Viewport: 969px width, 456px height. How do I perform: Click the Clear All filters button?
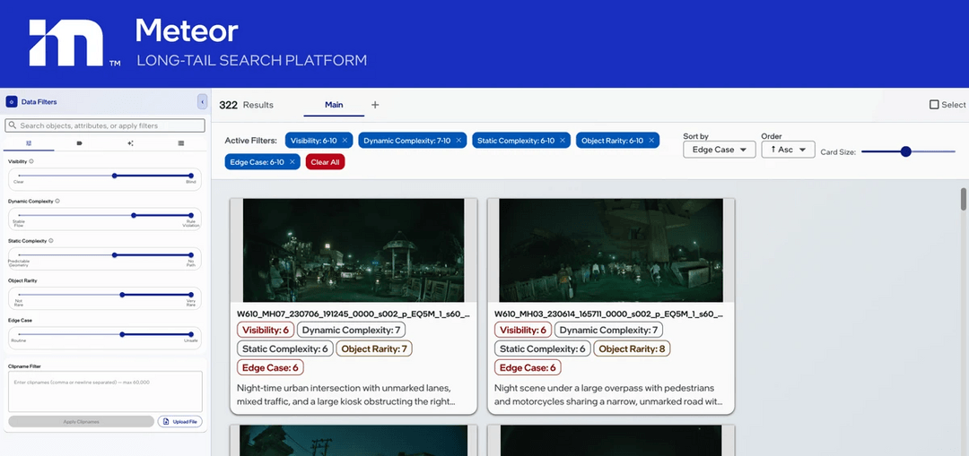(325, 161)
